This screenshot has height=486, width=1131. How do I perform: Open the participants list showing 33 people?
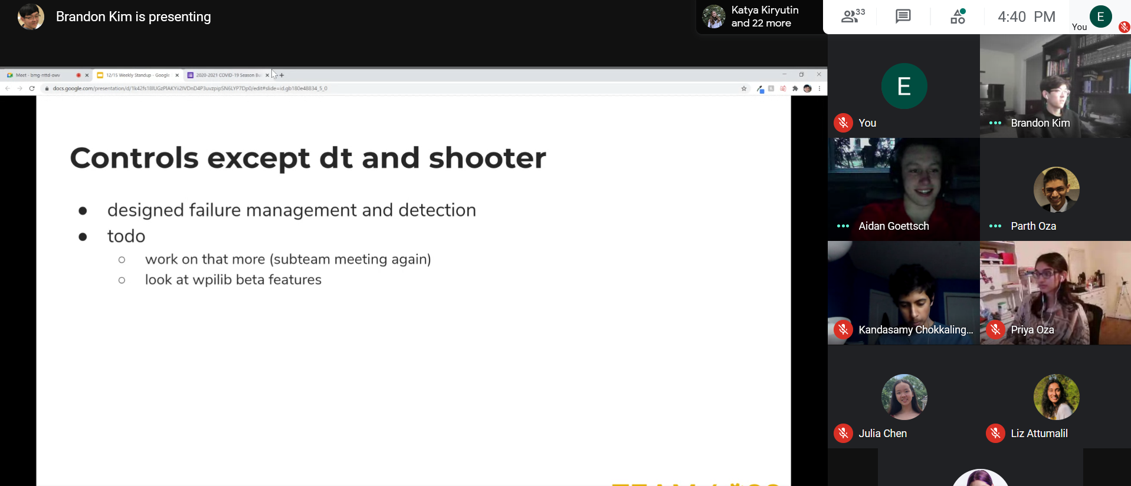[x=853, y=16]
